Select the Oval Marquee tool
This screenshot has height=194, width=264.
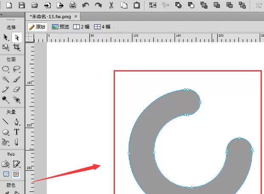click(6, 69)
